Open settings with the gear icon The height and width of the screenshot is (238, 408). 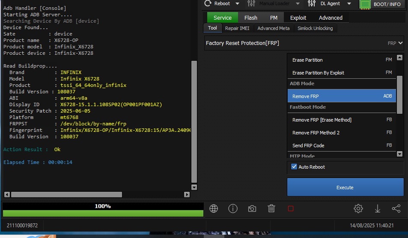pyautogui.click(x=358, y=208)
